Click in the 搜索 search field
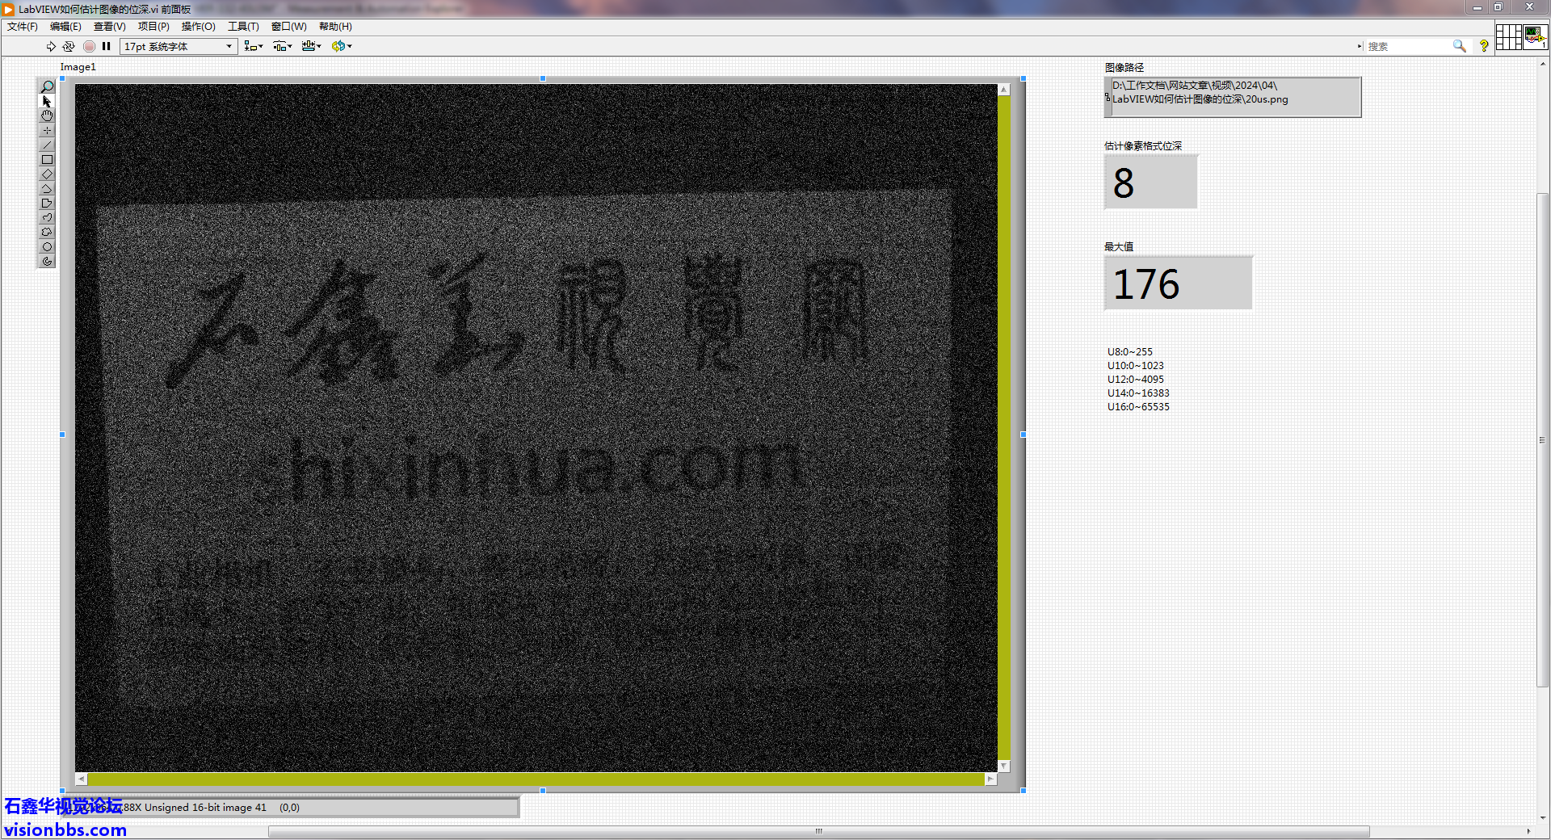Screen dimensions: 1551x840 tap(1409, 47)
